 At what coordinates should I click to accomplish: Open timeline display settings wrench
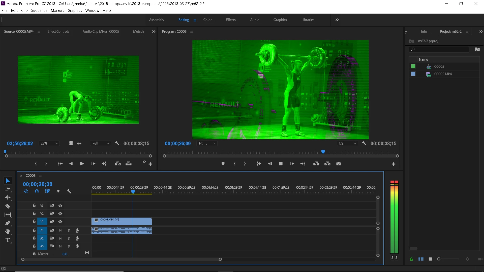[x=69, y=191]
